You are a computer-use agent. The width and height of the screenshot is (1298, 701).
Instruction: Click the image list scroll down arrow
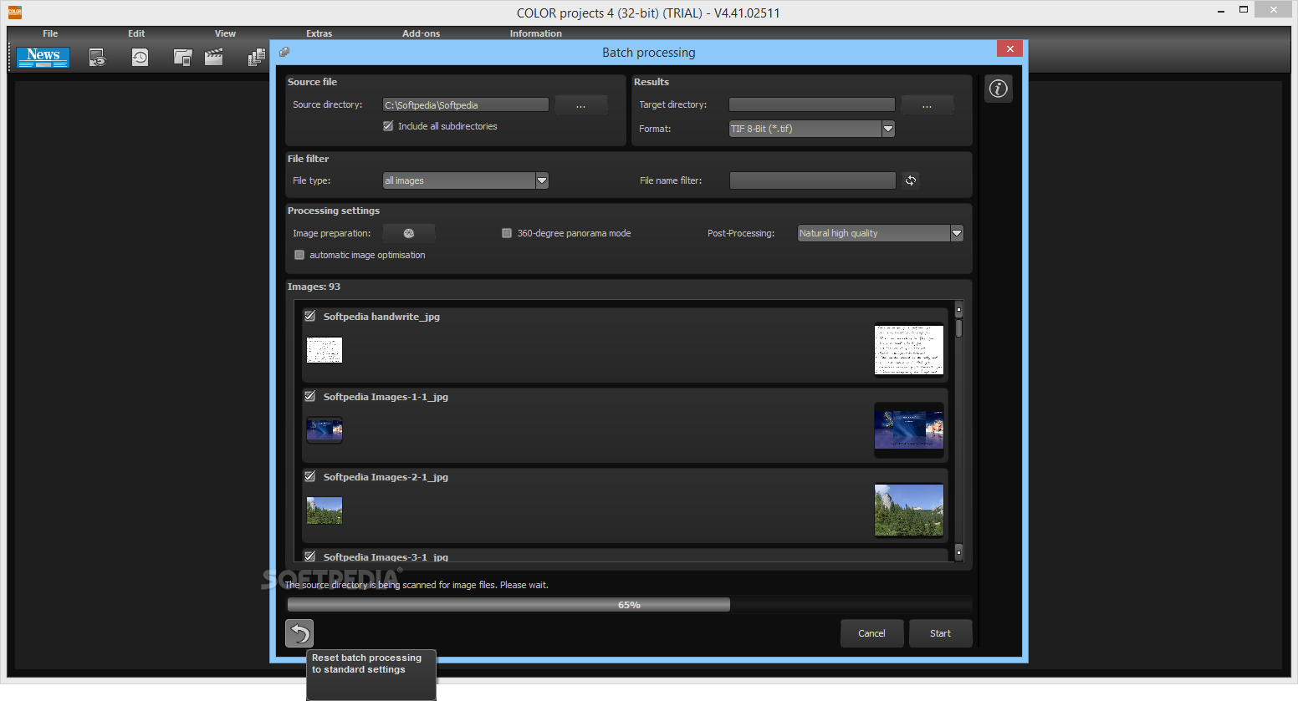[x=958, y=551]
